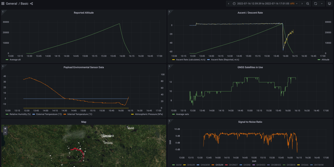The height and width of the screenshot is (167, 334).
Task: Zoom out the time range
Action: coord(308,4)
